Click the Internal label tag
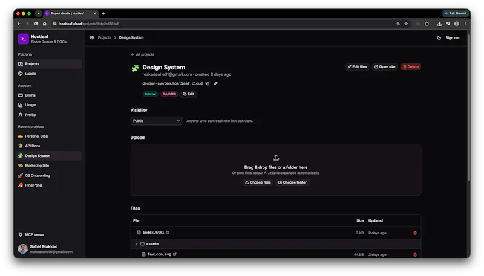This screenshot has height=276, width=484. pos(150,94)
